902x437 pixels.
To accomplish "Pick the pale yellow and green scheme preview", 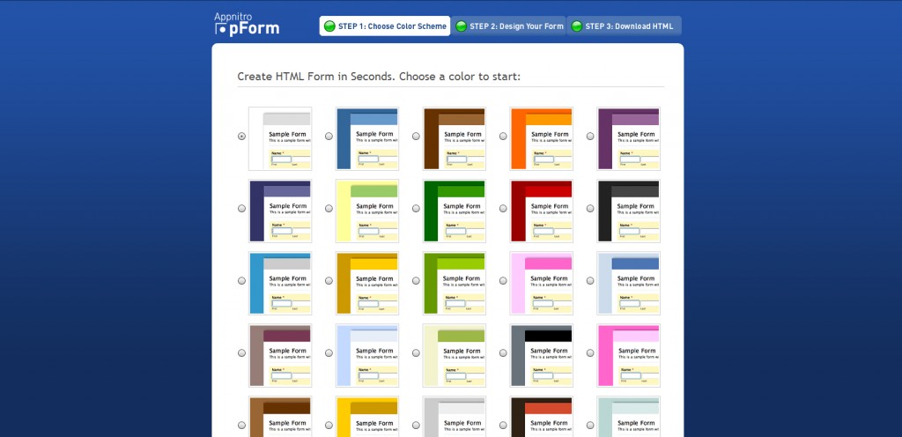I will 366,211.
